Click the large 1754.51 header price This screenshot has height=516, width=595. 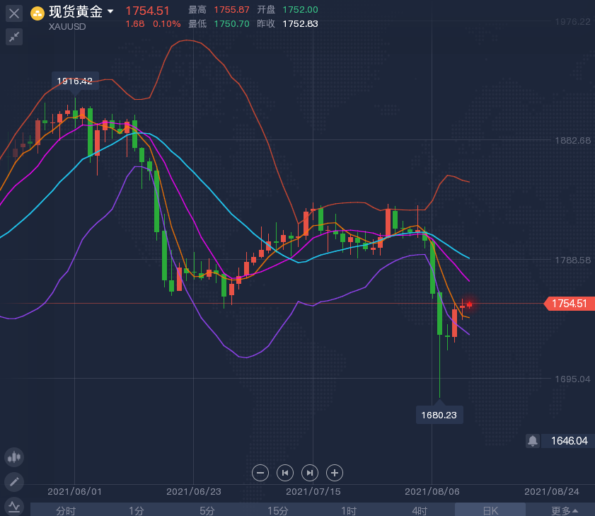click(148, 11)
